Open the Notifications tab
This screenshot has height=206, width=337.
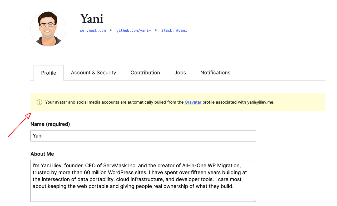(215, 73)
